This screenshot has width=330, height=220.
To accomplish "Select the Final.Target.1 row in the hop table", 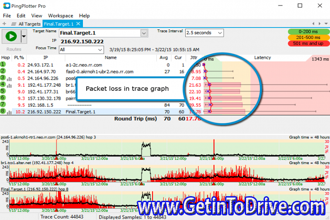I will click(101, 112).
